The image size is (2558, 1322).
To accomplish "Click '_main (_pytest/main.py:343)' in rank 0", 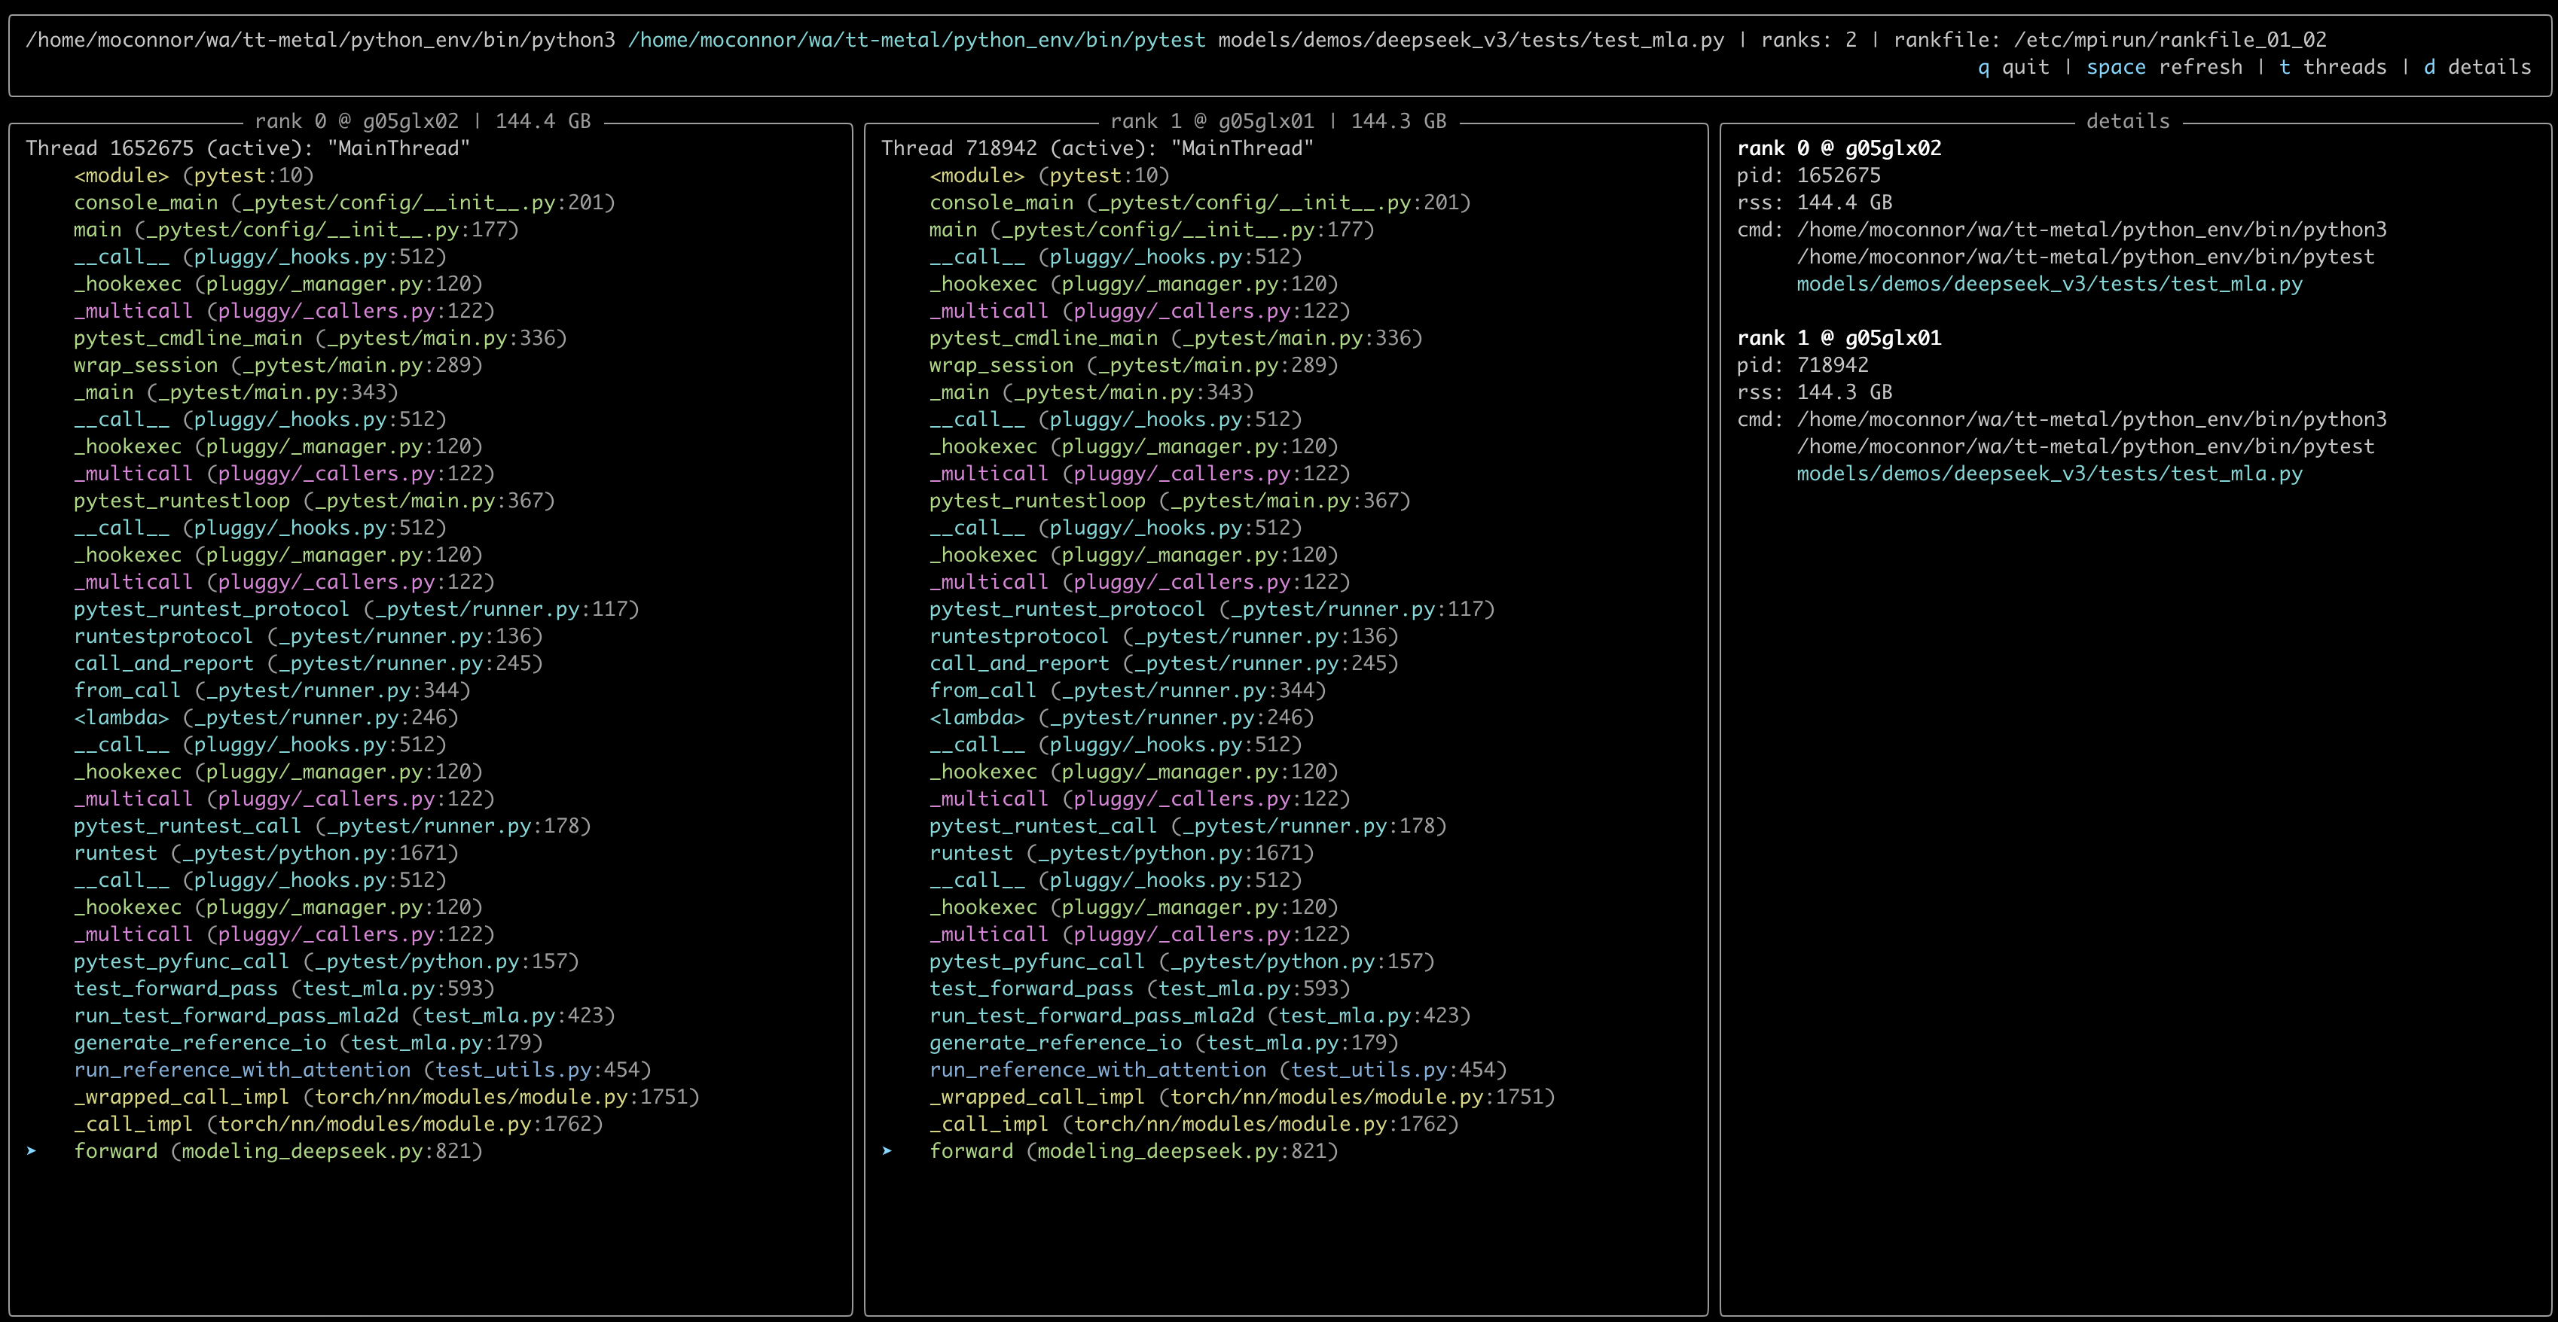I will pos(235,392).
